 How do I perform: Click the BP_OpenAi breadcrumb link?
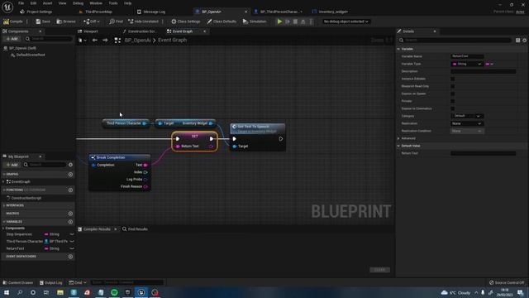click(138, 41)
